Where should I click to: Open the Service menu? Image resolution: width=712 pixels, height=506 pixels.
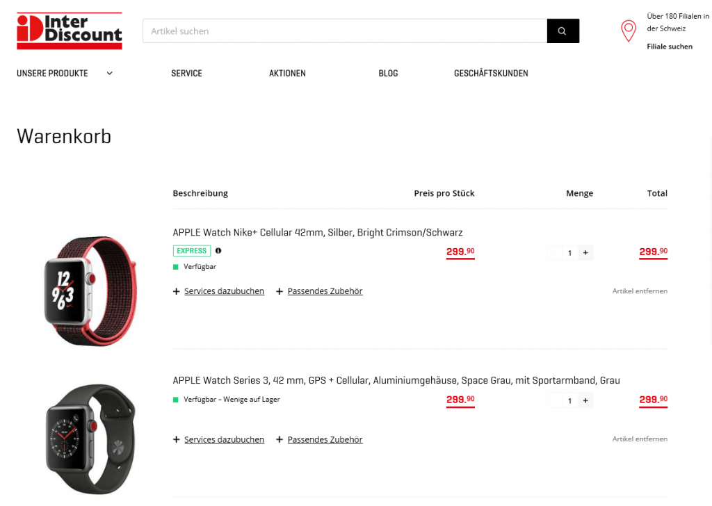coord(186,73)
